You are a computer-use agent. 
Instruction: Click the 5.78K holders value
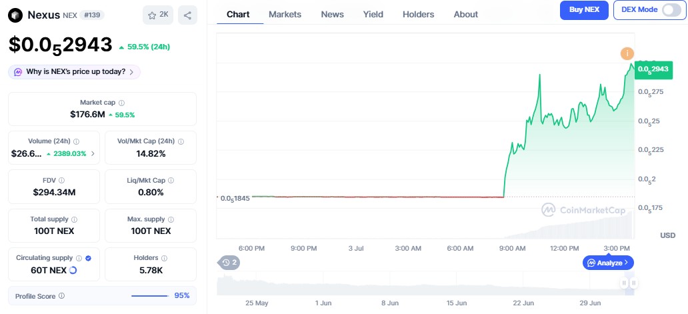[x=151, y=271]
